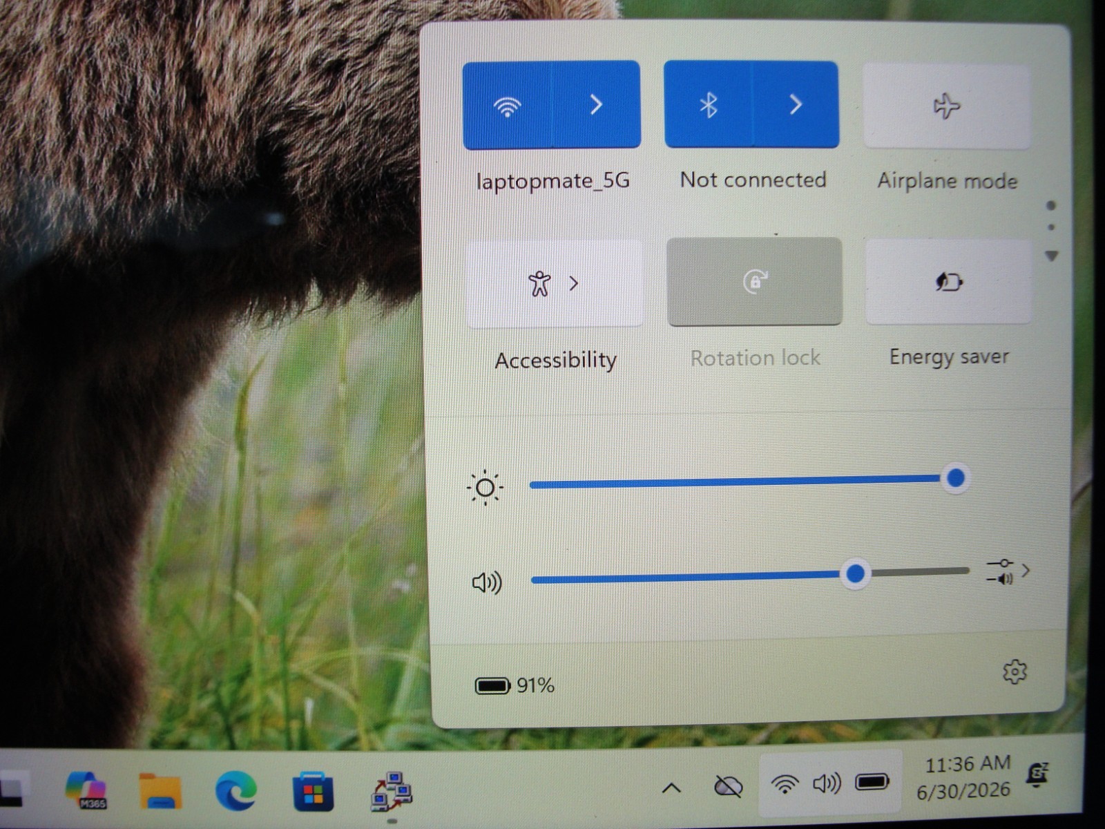
Task: Launch Microsoft Edge from the taskbar
Action: tap(236, 790)
